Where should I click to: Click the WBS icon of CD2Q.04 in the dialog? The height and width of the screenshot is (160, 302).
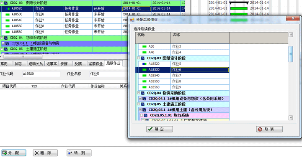coord(143,93)
